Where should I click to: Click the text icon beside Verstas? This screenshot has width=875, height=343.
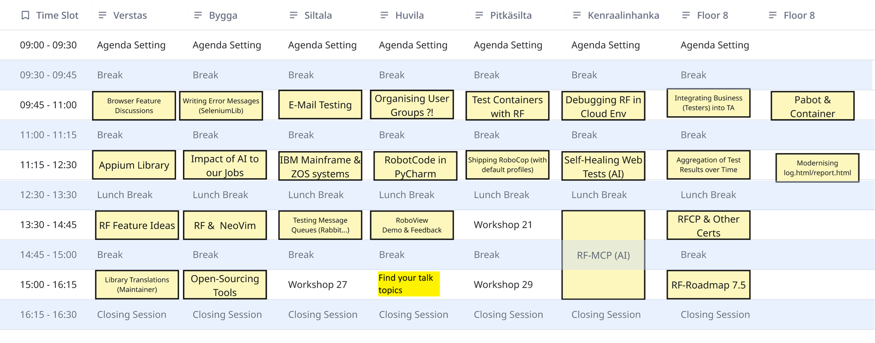(x=102, y=15)
